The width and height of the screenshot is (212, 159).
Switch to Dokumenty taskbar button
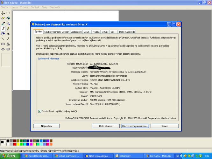pos(128,156)
